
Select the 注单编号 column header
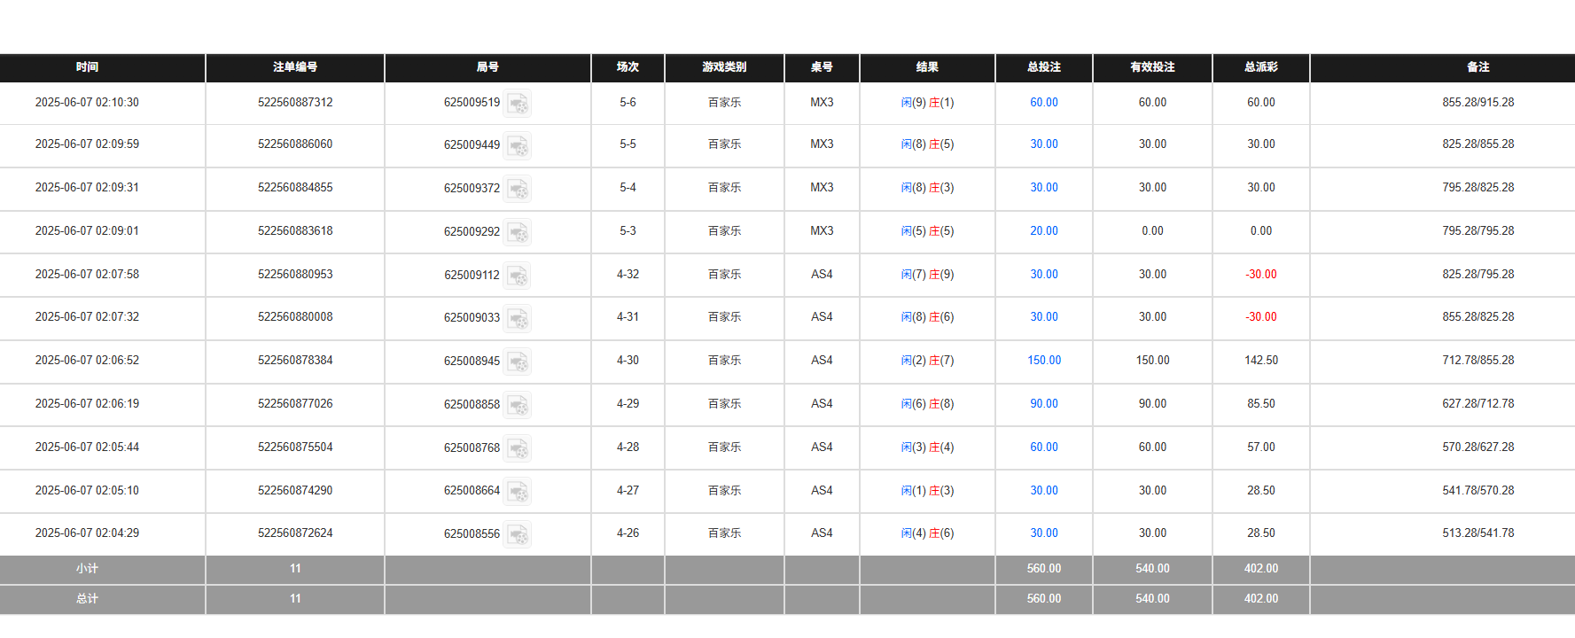click(x=295, y=67)
